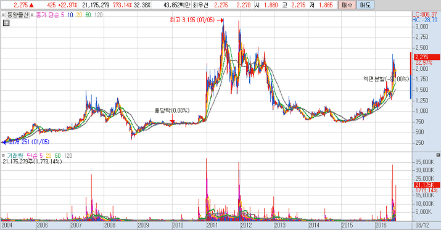Click the 1,750 price axis label

point(422,80)
